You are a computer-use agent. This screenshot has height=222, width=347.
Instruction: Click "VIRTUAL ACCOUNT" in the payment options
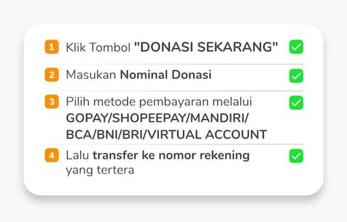(207, 135)
